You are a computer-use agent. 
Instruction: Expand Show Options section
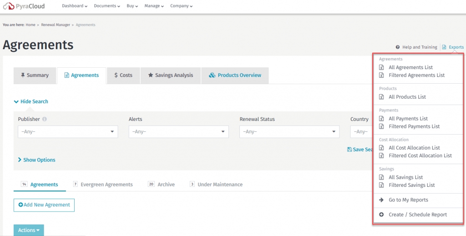click(x=36, y=160)
